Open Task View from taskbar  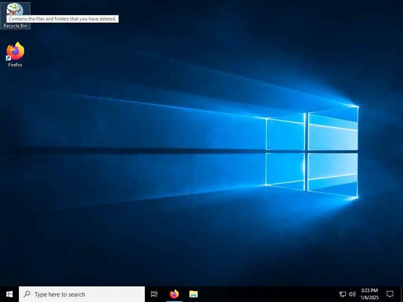click(154, 294)
